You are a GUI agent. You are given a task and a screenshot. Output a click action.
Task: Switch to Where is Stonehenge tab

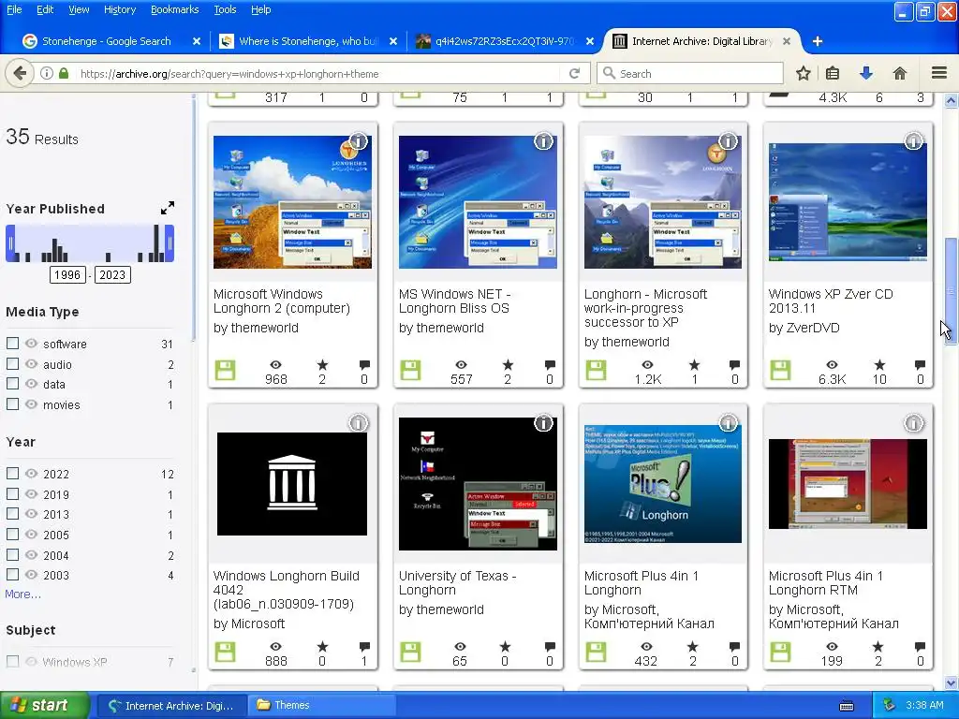point(308,41)
